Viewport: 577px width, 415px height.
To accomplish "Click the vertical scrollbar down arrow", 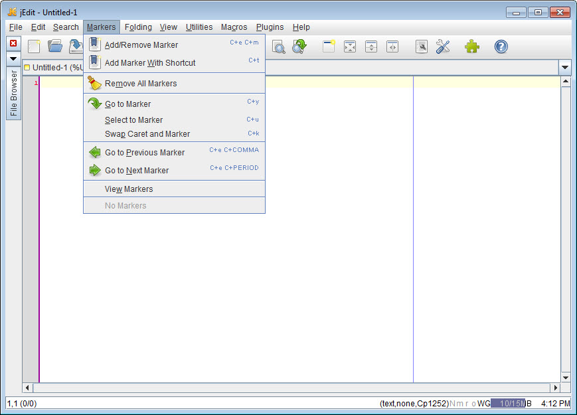I will tap(566, 378).
